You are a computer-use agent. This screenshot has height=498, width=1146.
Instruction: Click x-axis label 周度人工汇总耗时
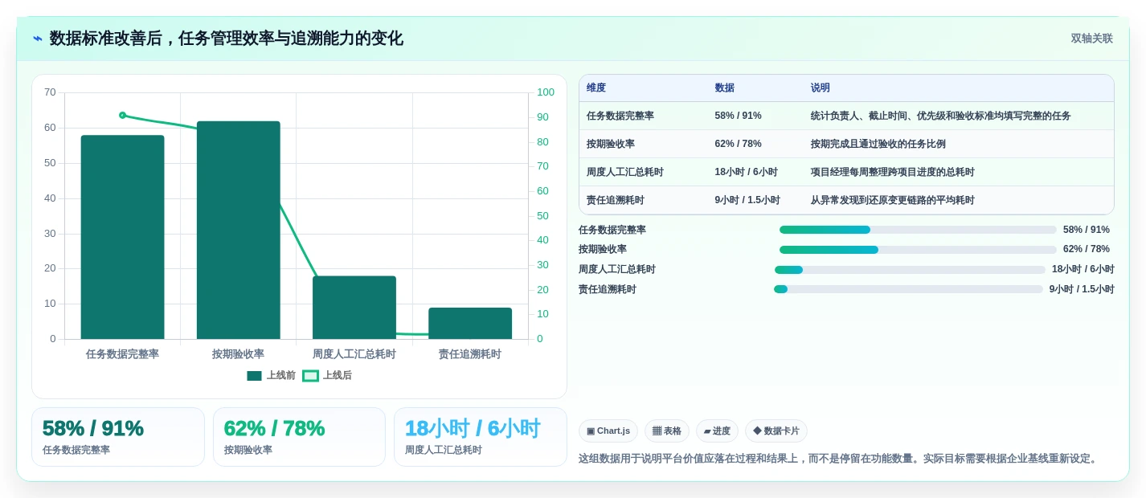pyautogui.click(x=354, y=354)
